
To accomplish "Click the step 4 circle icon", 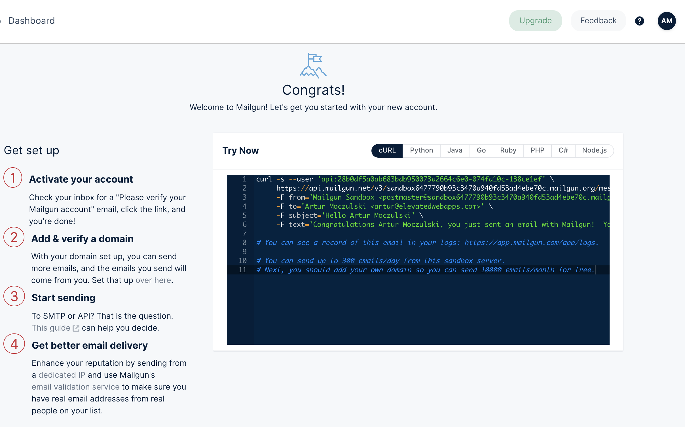I will pos(14,344).
